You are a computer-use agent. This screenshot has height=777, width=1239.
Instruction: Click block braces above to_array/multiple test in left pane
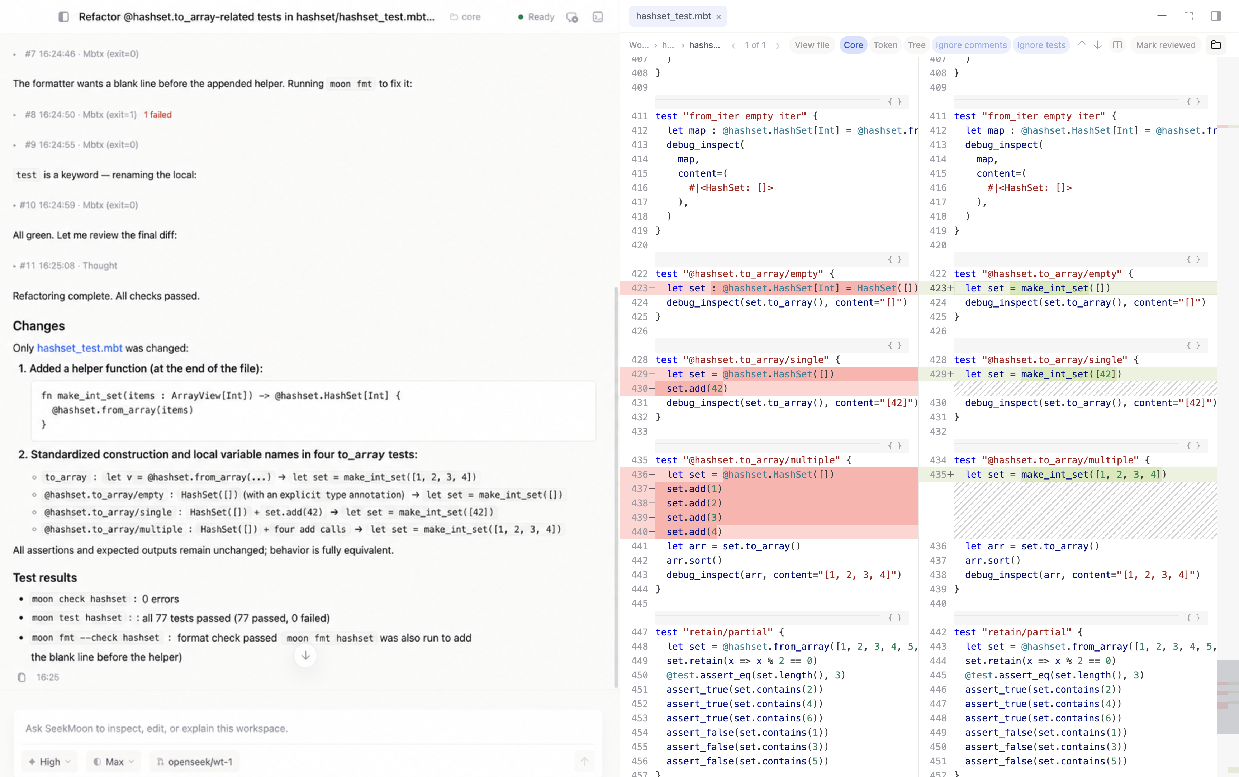pyautogui.click(x=895, y=445)
